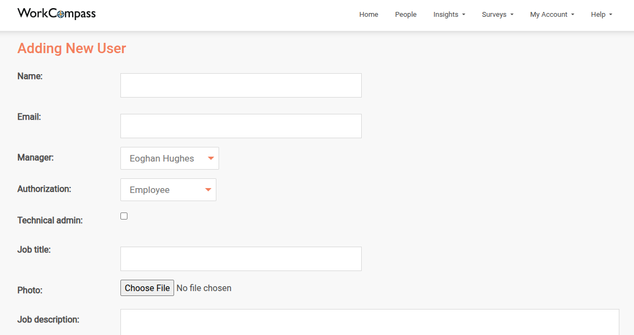Click the 'Manager:' field label
Viewport: 634px width, 335px height.
coord(35,158)
